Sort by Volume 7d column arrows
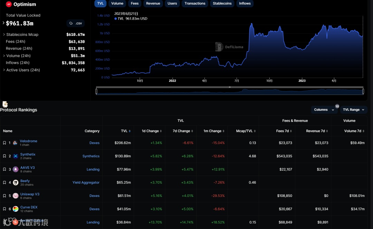 [363, 131]
